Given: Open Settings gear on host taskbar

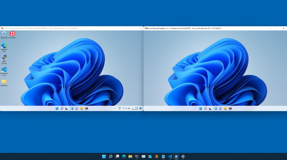Looking at the screenshot, I should pos(183,157).
